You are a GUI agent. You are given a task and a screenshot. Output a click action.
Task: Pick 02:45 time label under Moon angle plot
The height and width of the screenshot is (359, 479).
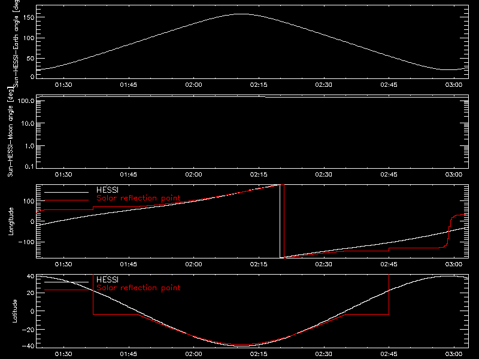coord(389,174)
